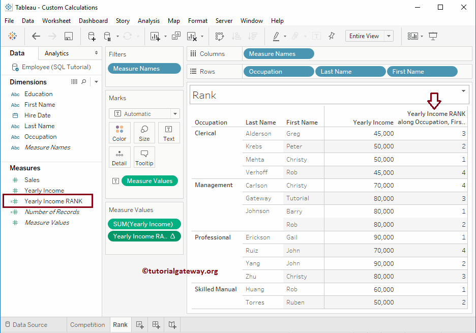Switch to the Analytics pane tab

coord(56,53)
